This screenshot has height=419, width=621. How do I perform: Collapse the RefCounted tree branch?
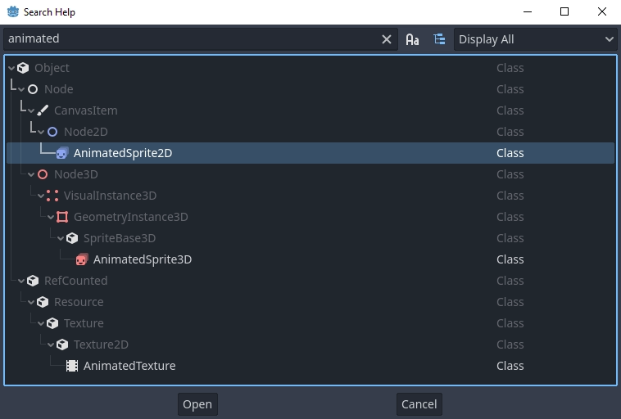click(x=21, y=281)
